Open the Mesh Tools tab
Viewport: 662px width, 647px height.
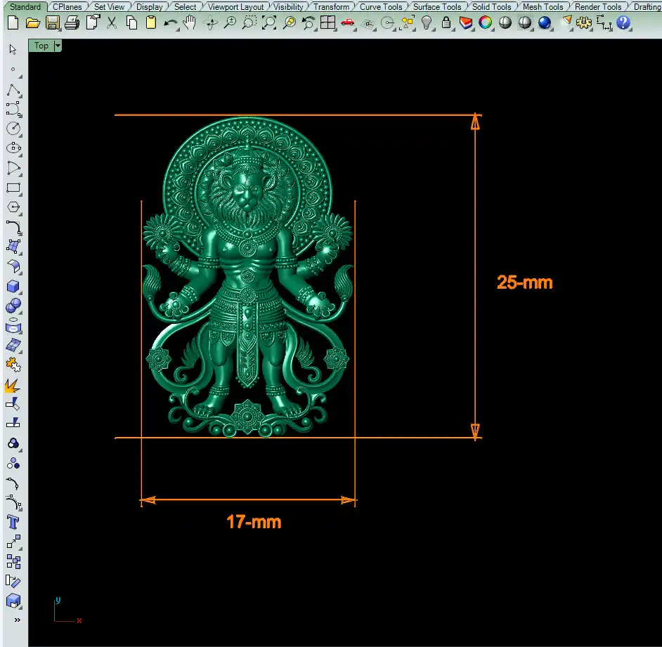pos(543,7)
